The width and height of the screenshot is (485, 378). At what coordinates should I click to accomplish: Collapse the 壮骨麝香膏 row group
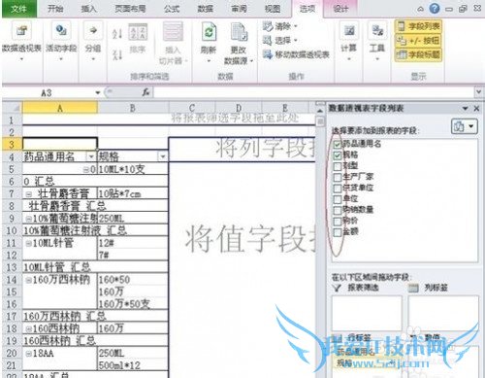[x=29, y=194]
